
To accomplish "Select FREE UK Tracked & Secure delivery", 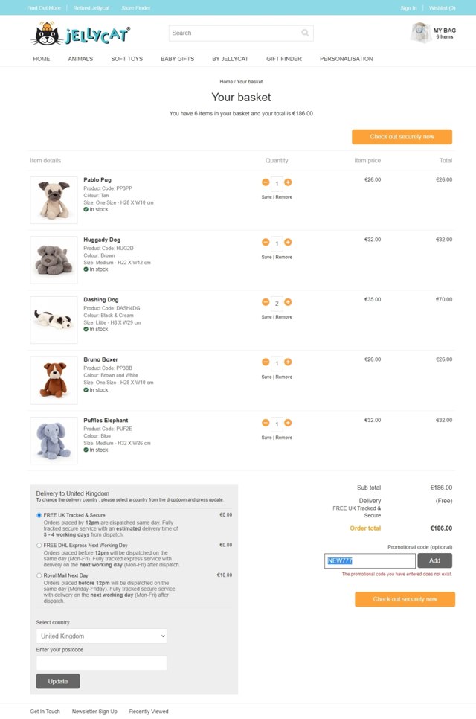I will 39,515.
